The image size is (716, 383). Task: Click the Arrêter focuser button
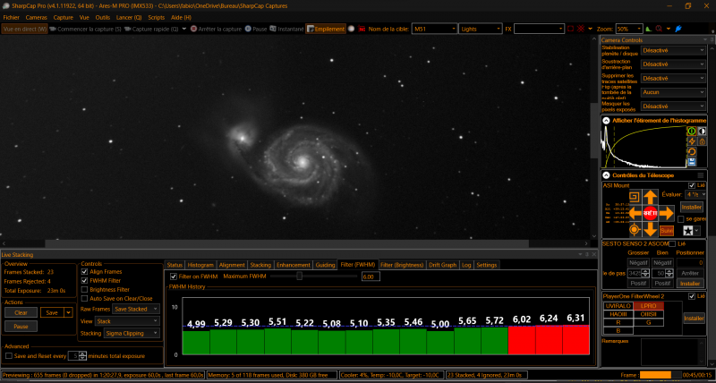(x=690, y=273)
